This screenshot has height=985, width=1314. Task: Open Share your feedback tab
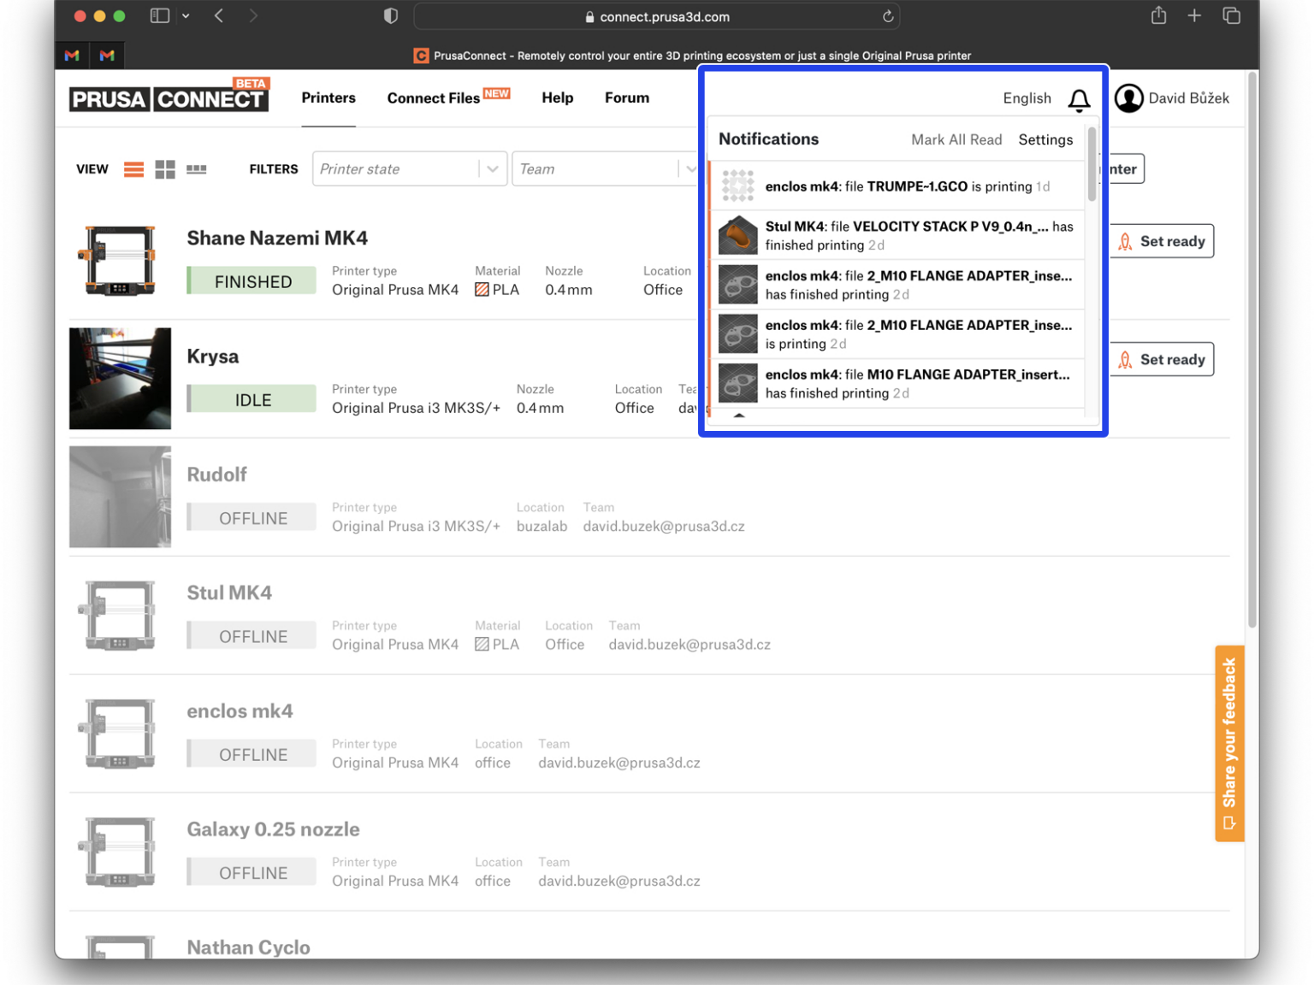click(x=1229, y=743)
